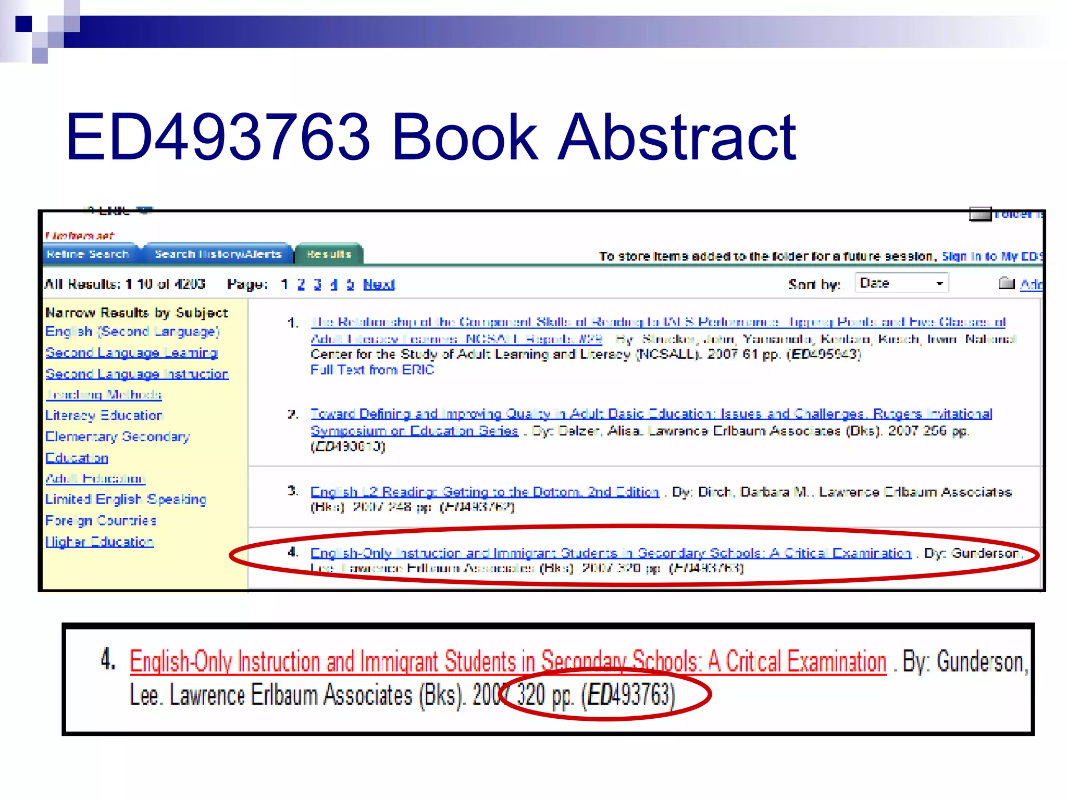This screenshot has width=1067, height=800.
Task: Narrow results by Adult Education
Action: 95,478
